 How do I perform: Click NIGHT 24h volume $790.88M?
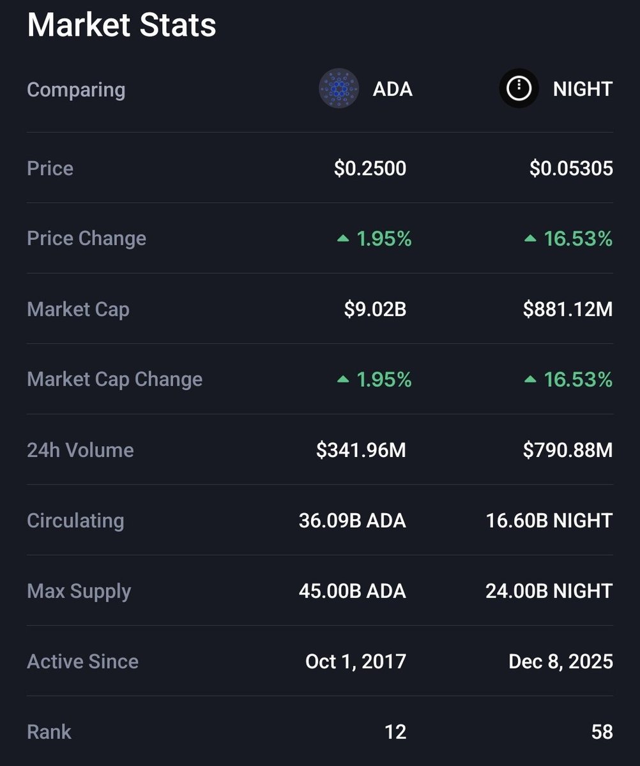click(568, 451)
